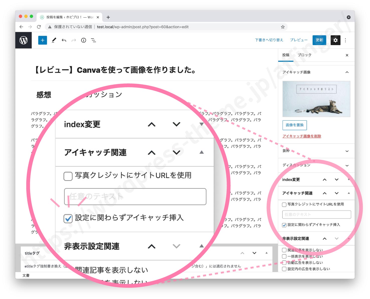This screenshot has width=370, height=299.
Task: Undo the last editor change
Action: 64,40
